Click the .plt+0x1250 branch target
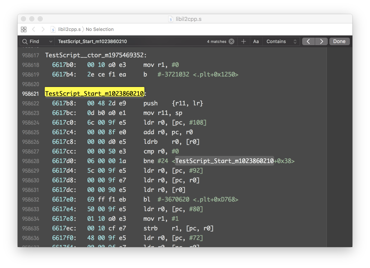Screen dimensions: 370x268 coord(216,74)
